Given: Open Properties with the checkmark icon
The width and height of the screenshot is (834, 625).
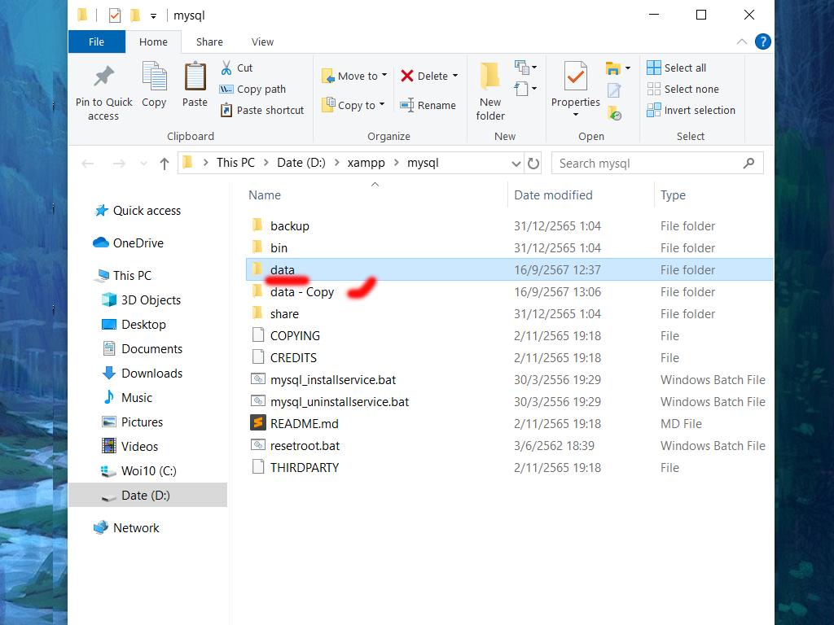Looking at the screenshot, I should coord(575,78).
